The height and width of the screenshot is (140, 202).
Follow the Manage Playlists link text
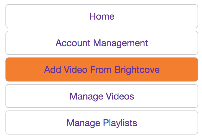click(102, 123)
